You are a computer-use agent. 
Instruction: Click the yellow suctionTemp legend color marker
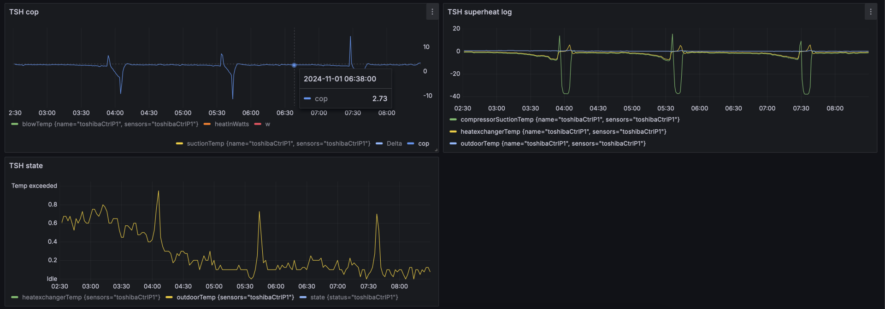(179, 143)
